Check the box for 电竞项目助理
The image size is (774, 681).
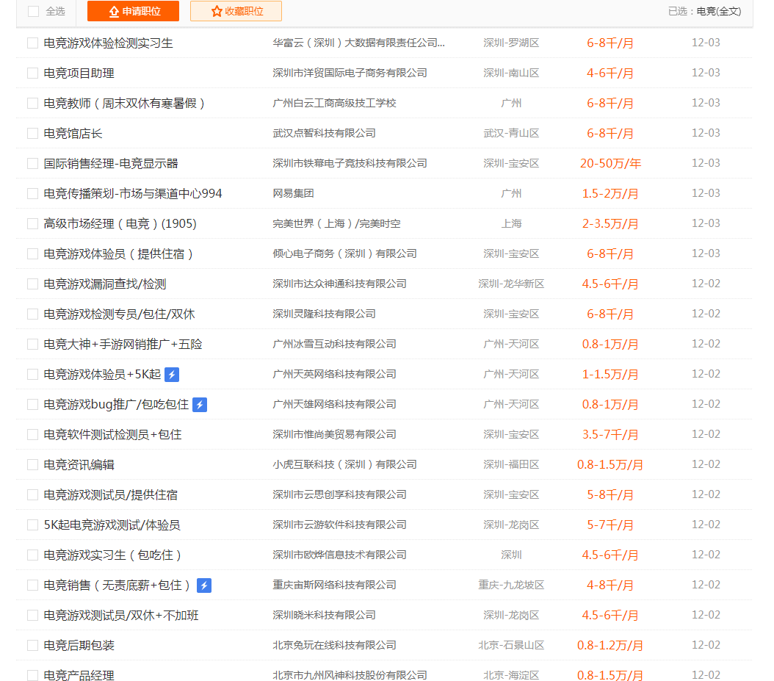click(x=32, y=73)
